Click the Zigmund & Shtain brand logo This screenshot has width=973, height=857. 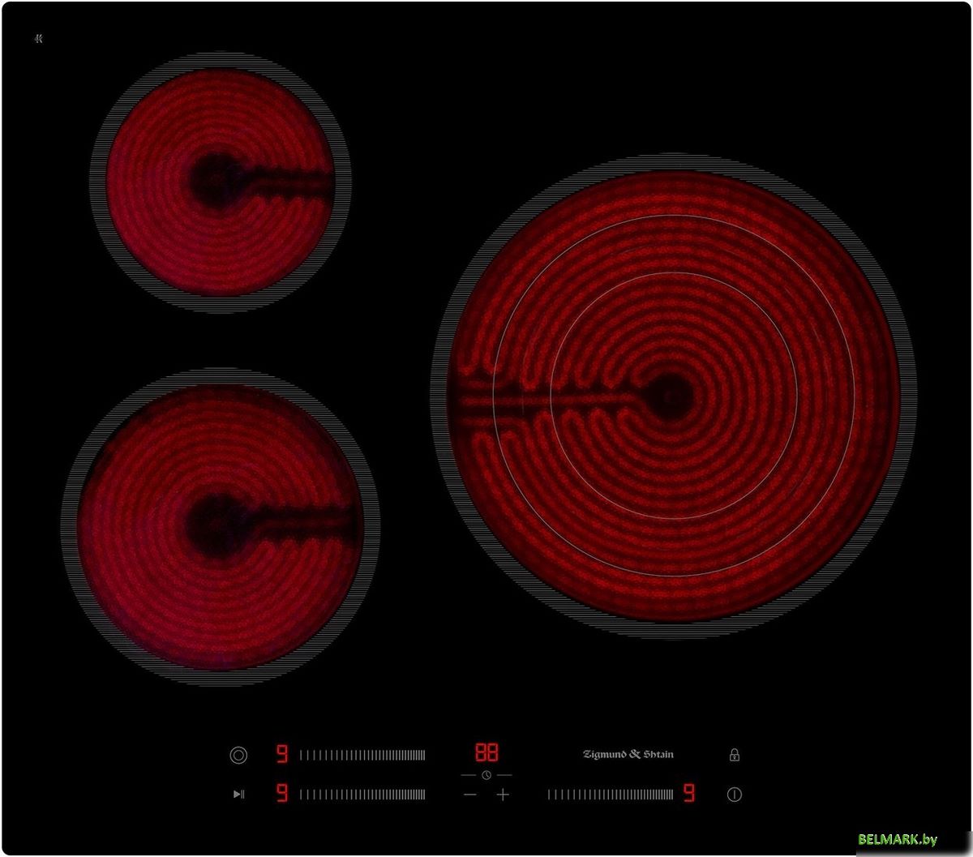(628, 754)
